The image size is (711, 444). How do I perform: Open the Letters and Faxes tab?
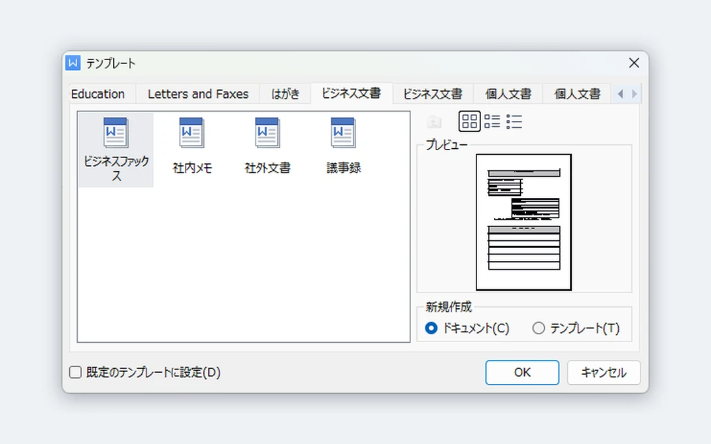(198, 94)
